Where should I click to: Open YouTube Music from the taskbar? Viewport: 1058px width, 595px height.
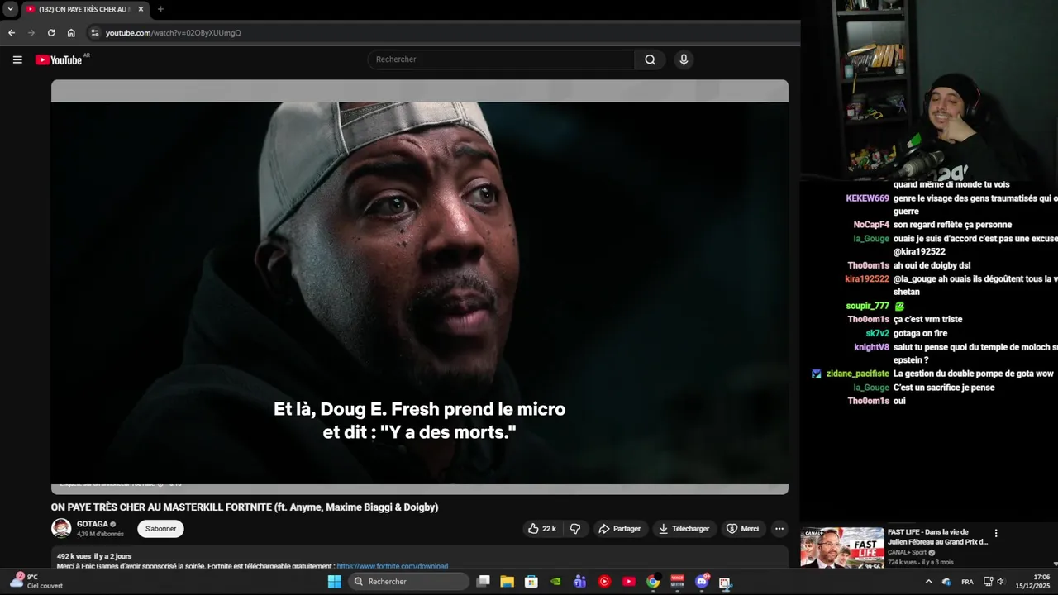(604, 582)
